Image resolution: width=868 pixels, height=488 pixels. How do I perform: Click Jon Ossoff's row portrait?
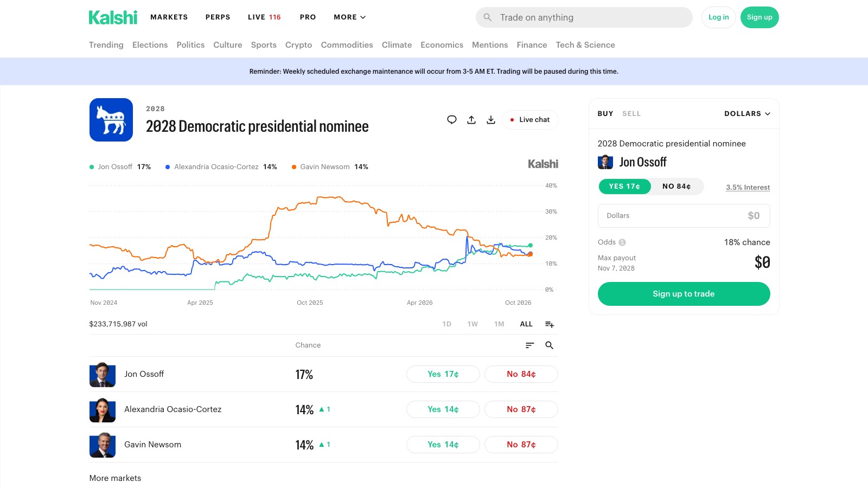coord(103,374)
